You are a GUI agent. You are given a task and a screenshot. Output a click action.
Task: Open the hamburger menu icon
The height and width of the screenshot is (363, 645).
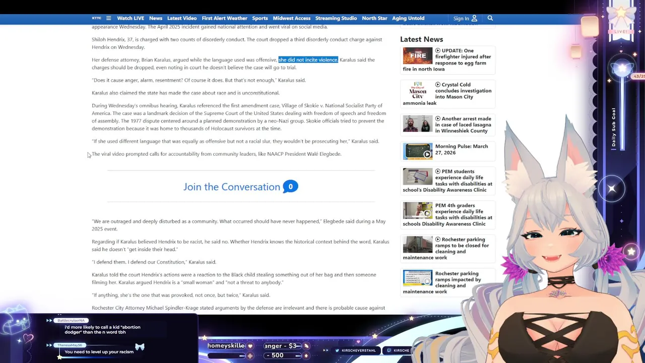[x=108, y=18]
